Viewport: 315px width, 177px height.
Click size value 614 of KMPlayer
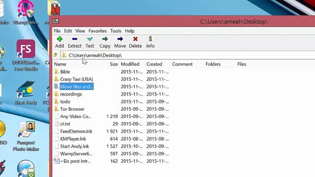pyautogui.click(x=114, y=139)
